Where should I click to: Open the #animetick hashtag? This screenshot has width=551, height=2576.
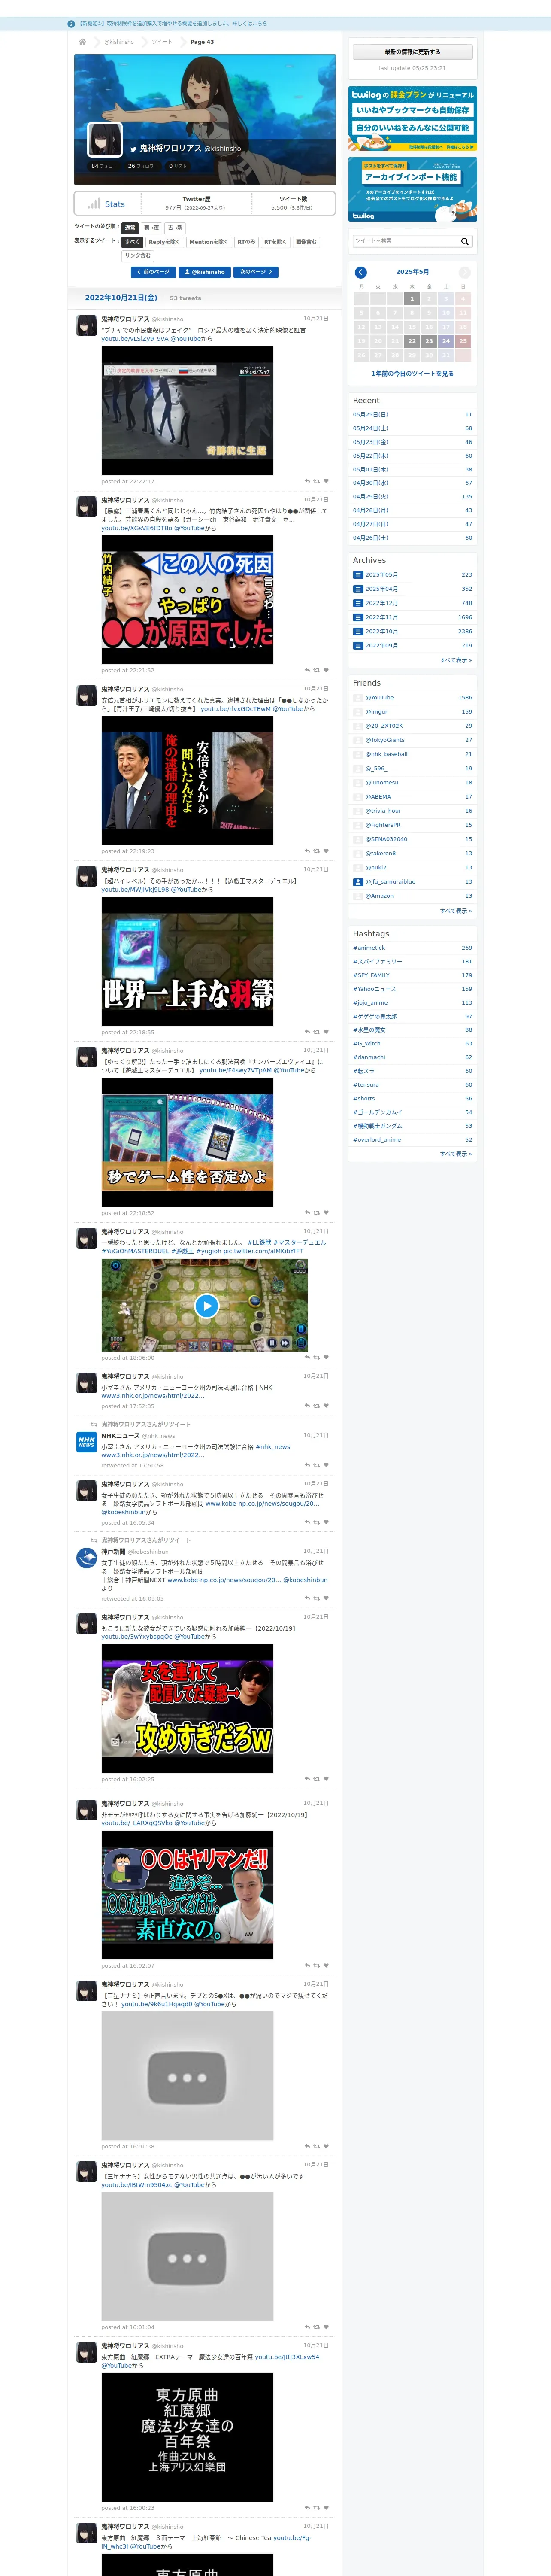[369, 948]
